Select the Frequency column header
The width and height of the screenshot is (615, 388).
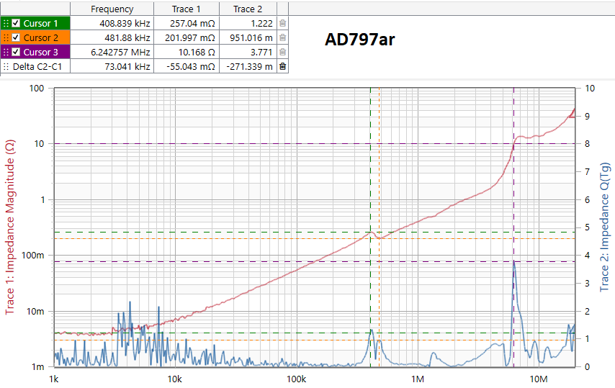[x=112, y=9]
